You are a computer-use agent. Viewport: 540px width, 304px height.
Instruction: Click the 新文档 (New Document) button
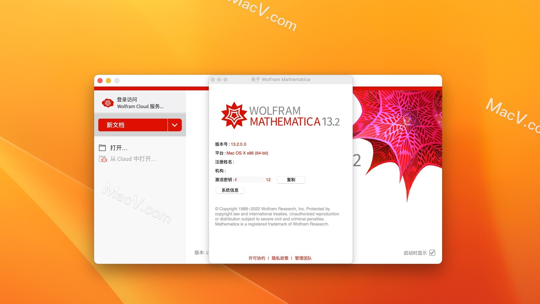click(x=134, y=124)
